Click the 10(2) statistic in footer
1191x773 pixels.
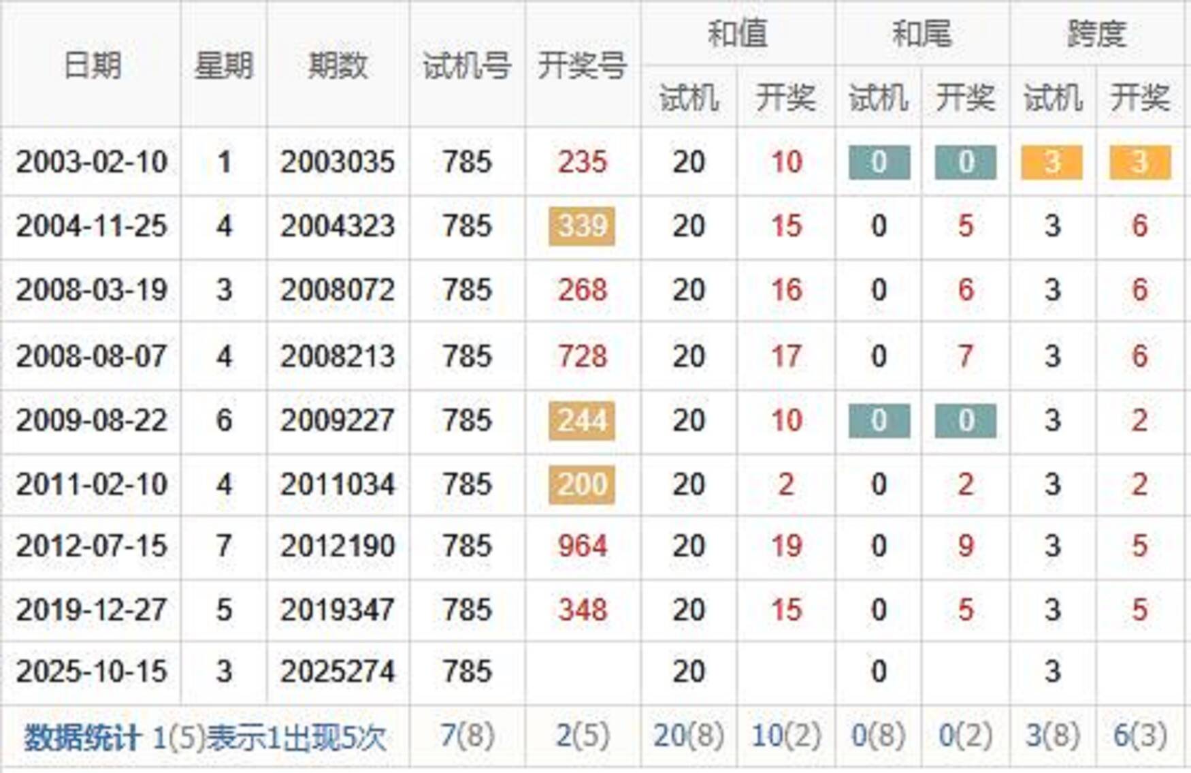point(786,736)
